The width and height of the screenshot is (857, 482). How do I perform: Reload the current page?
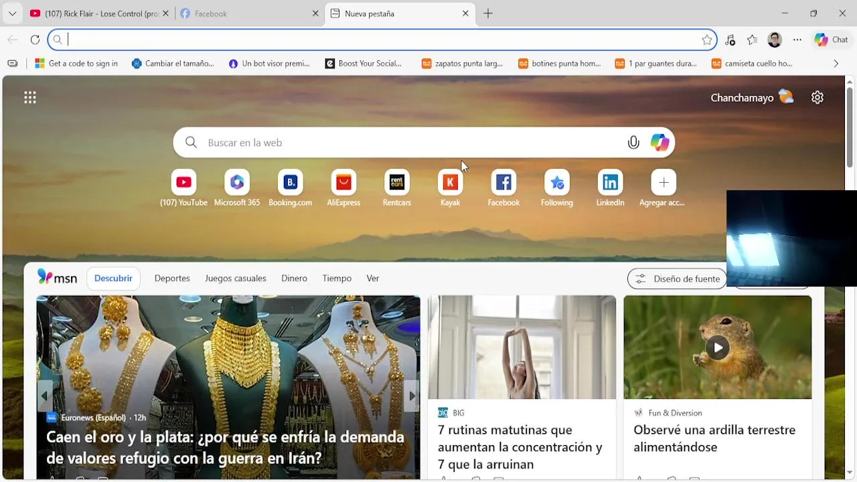coord(35,40)
